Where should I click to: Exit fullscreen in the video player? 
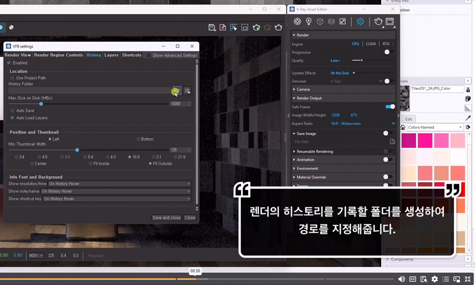(x=468, y=279)
